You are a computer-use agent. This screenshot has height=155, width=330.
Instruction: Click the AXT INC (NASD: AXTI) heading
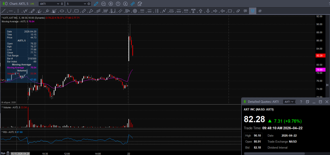point(258,109)
